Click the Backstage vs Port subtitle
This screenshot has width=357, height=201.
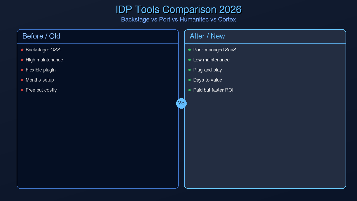tap(178, 20)
